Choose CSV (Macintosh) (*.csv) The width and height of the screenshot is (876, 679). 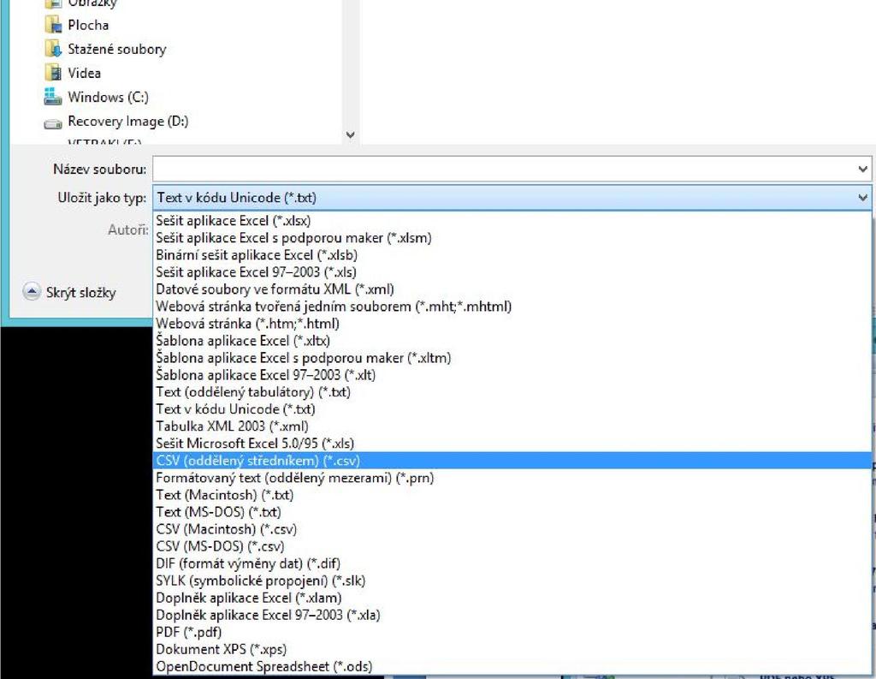click(x=512, y=529)
